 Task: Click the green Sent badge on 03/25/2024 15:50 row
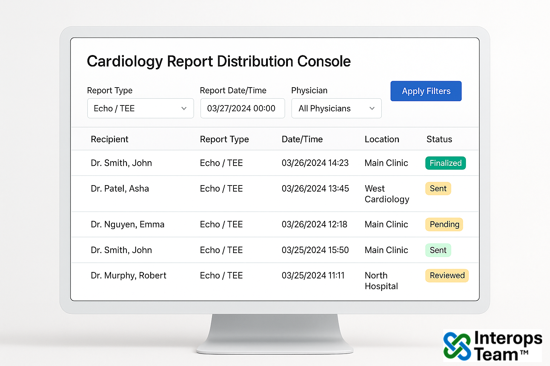pos(438,250)
